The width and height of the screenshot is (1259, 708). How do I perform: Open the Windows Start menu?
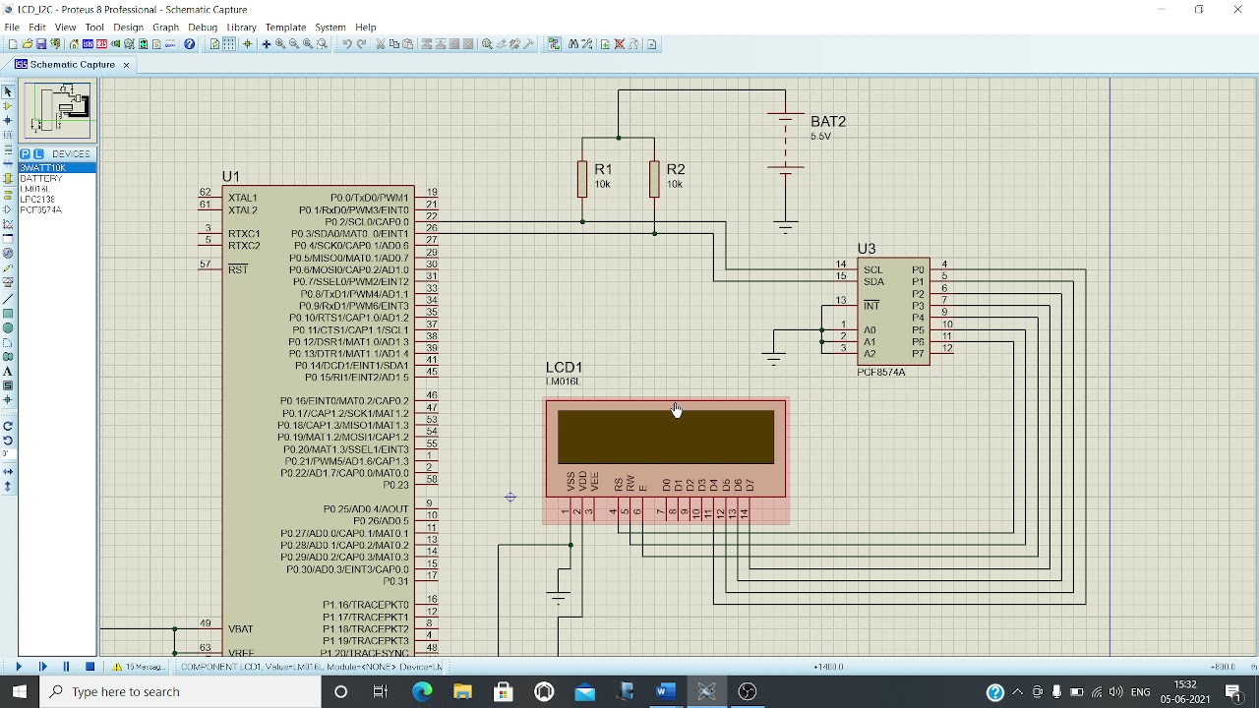[20, 692]
